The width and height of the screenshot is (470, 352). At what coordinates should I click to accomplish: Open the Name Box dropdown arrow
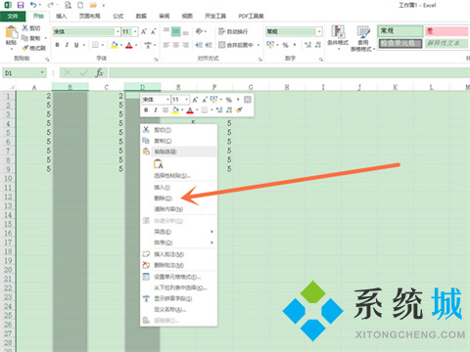point(42,72)
